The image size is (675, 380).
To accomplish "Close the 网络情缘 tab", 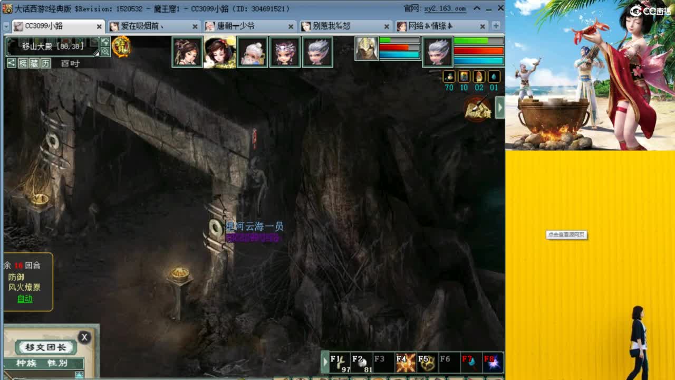I will 483,26.
